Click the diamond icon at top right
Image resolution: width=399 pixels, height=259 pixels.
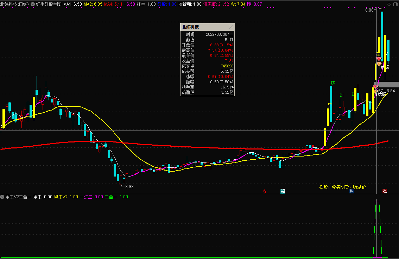(x=389, y=4)
